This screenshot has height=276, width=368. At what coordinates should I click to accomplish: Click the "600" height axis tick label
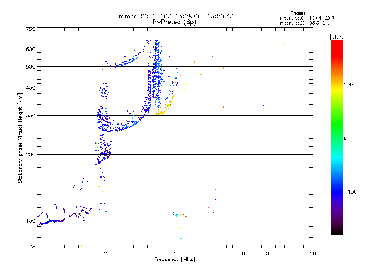[x=30, y=49]
